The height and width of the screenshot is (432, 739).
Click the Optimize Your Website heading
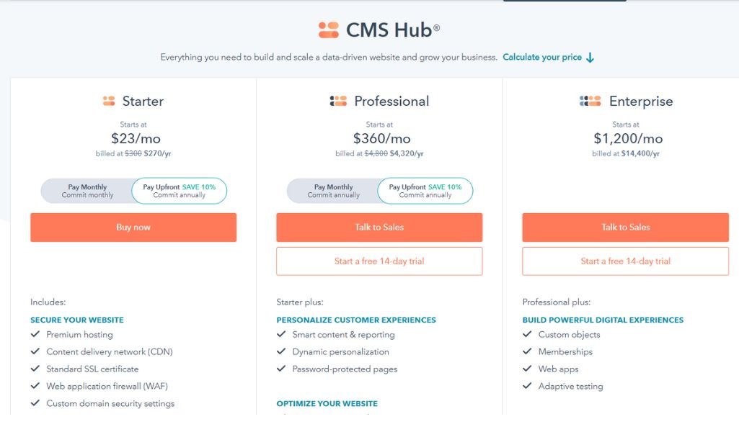[x=327, y=404]
